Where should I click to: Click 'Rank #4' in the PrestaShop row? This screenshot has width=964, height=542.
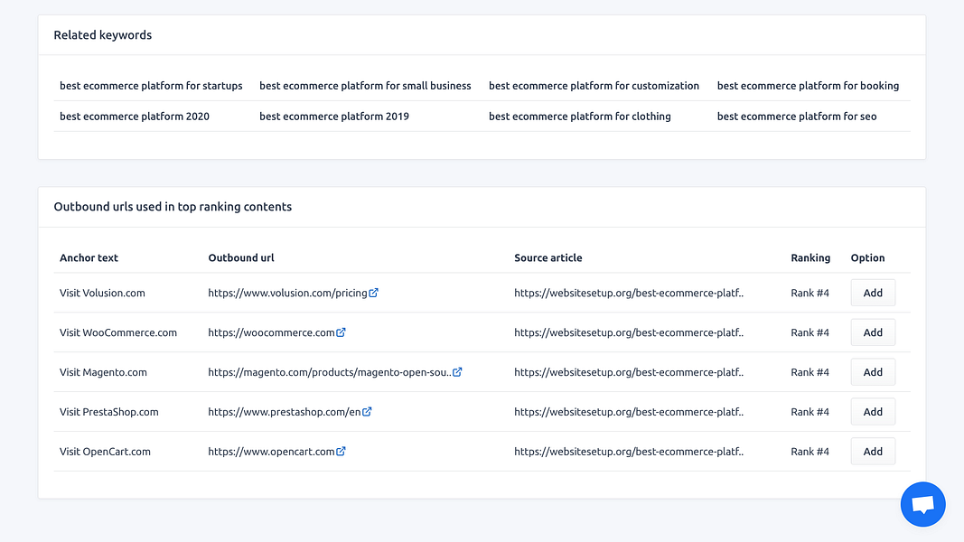pos(810,412)
